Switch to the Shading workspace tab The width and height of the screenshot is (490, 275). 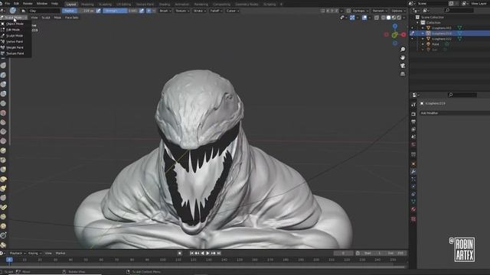[x=165, y=5]
